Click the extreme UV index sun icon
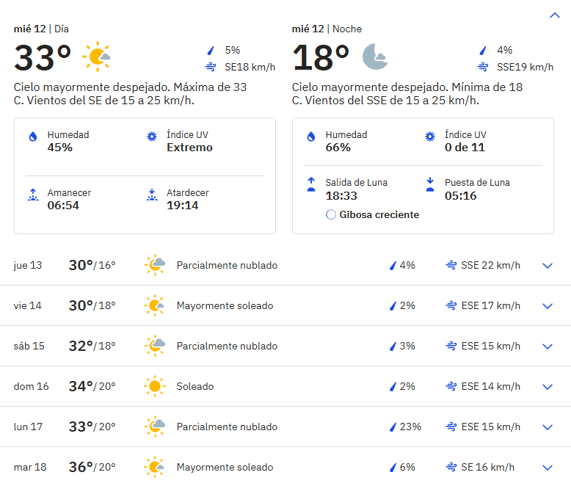 [152, 137]
